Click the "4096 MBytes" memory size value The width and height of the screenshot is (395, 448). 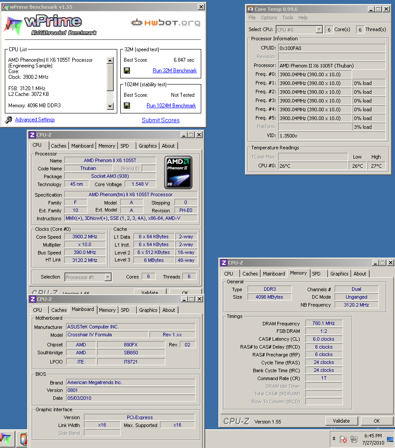click(269, 297)
